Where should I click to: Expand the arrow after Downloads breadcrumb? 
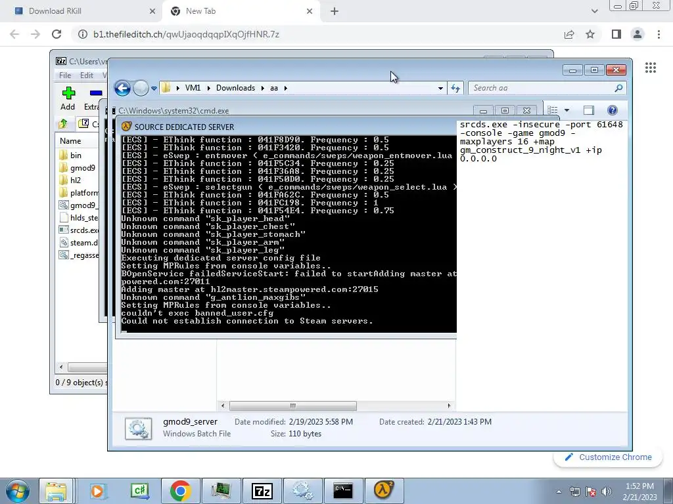(x=263, y=88)
